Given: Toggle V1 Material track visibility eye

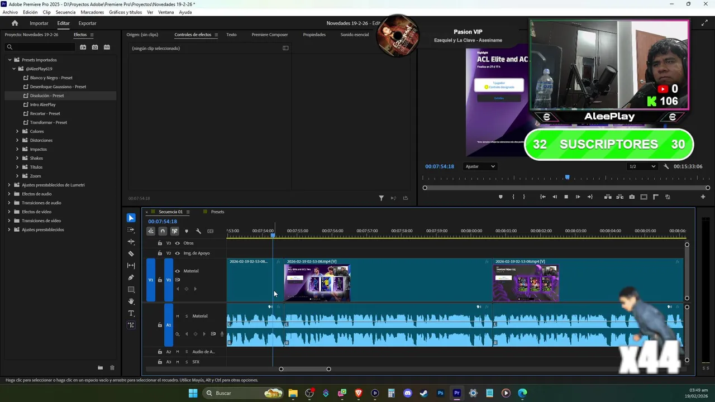Looking at the screenshot, I should [177, 271].
